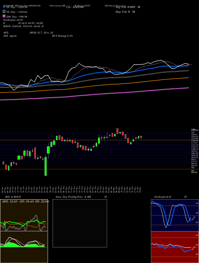Click the 'Stochastics: 42.83' reading
The height and width of the screenshot is (263, 199).
[13, 20]
